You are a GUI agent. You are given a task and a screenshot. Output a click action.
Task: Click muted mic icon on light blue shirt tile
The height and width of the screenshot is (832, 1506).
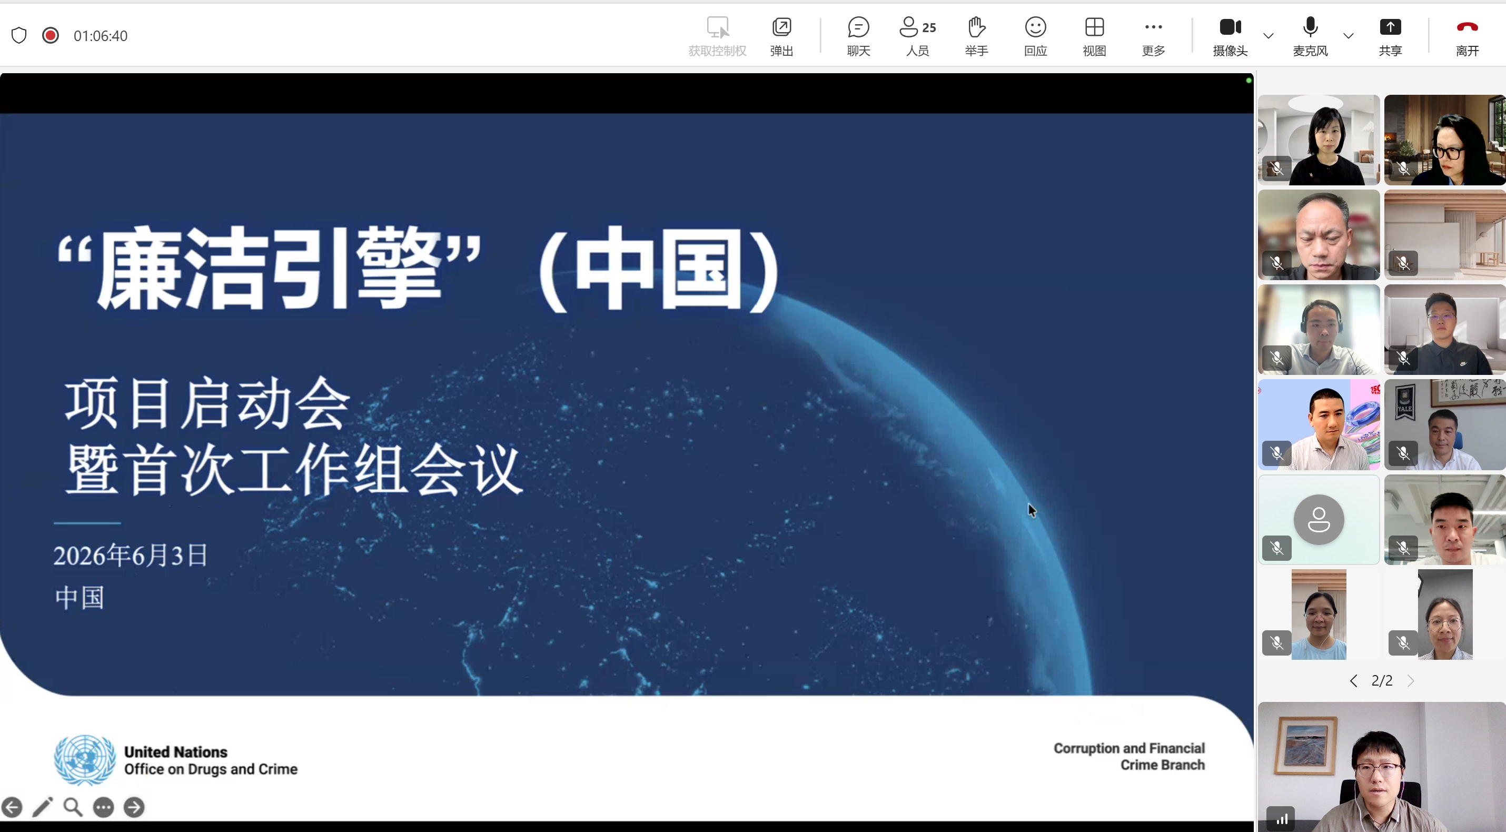[1277, 643]
